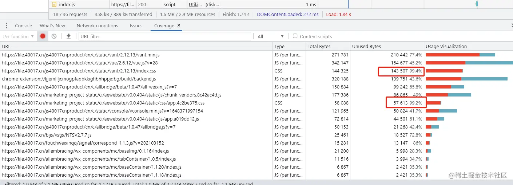
Task: Click the index.js file icon in network row
Action: point(54,4)
